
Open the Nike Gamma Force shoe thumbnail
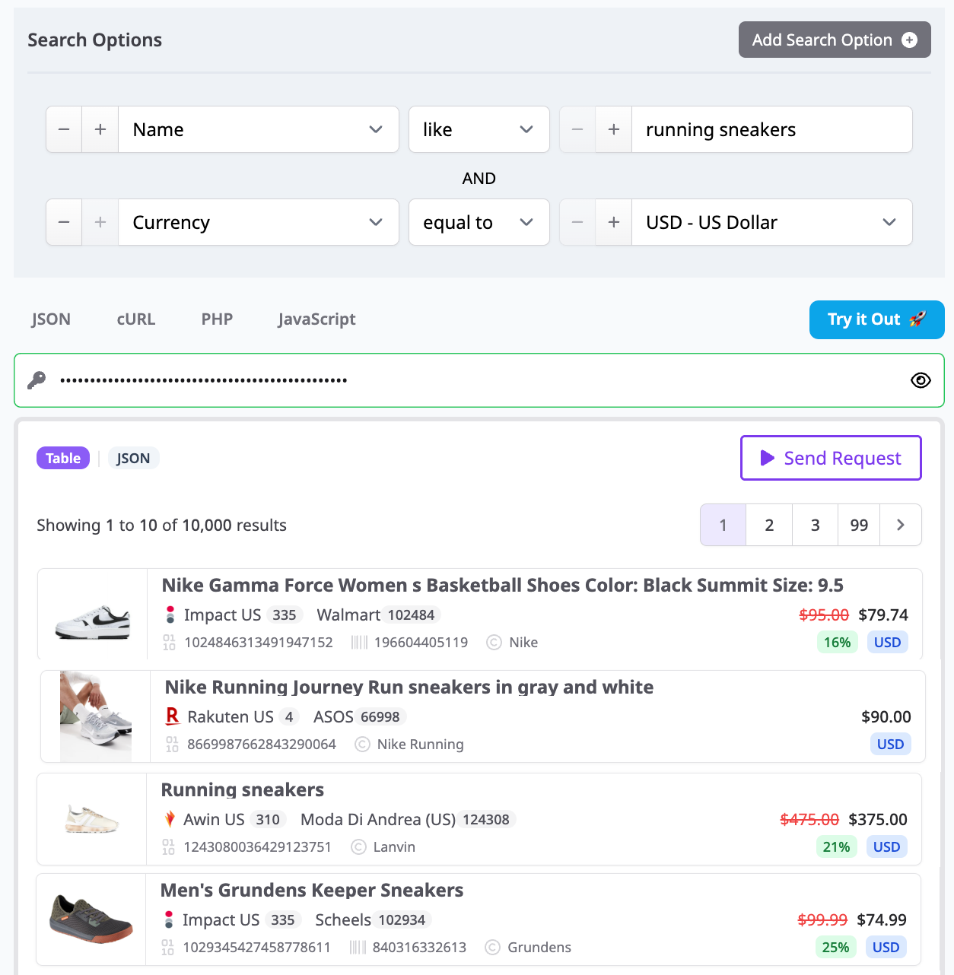93,622
